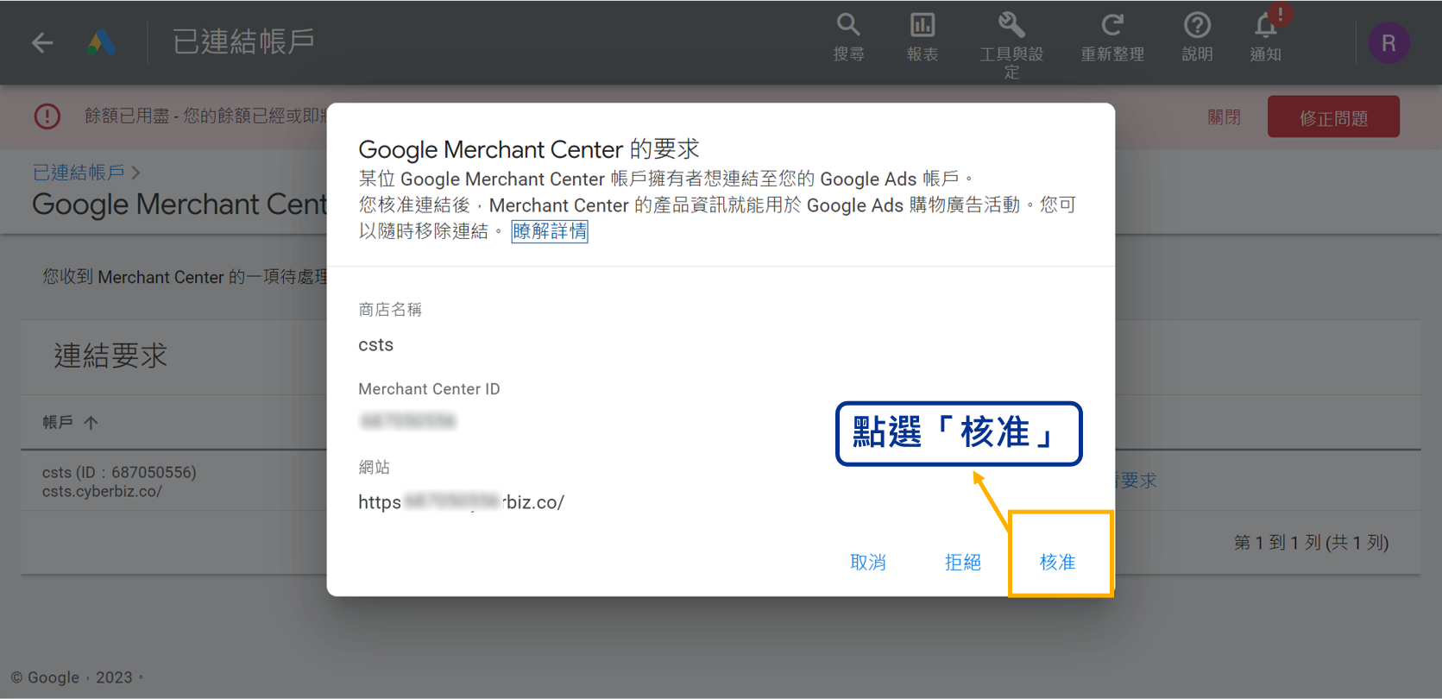Go to 已連結帳戶 breadcrumb
This screenshot has width=1442, height=699.
[x=79, y=173]
